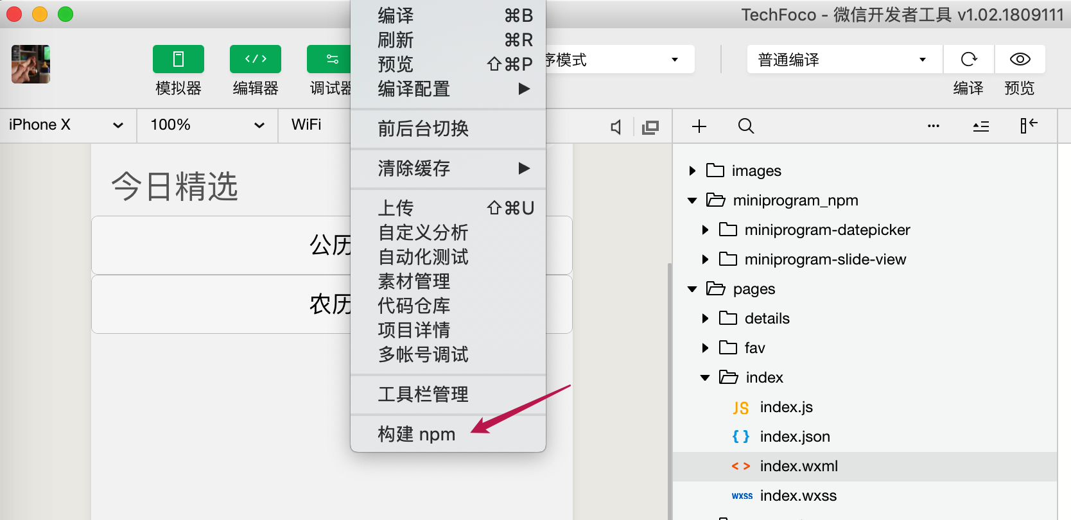Click the 预览 eye icon in toolbar

(1020, 59)
